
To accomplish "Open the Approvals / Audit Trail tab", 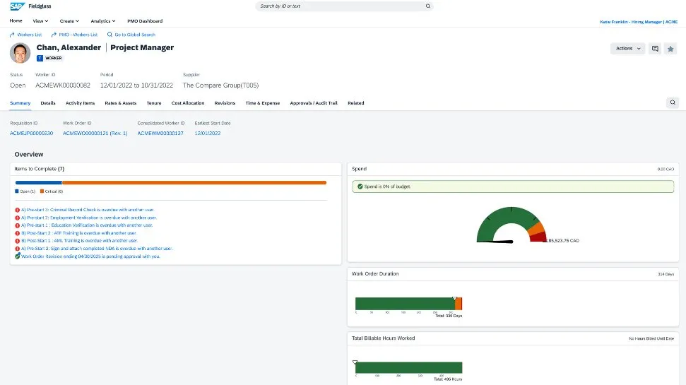I will coord(314,103).
